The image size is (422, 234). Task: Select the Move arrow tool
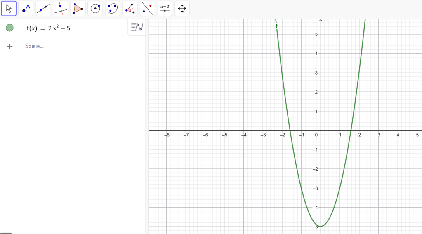(x=9, y=8)
